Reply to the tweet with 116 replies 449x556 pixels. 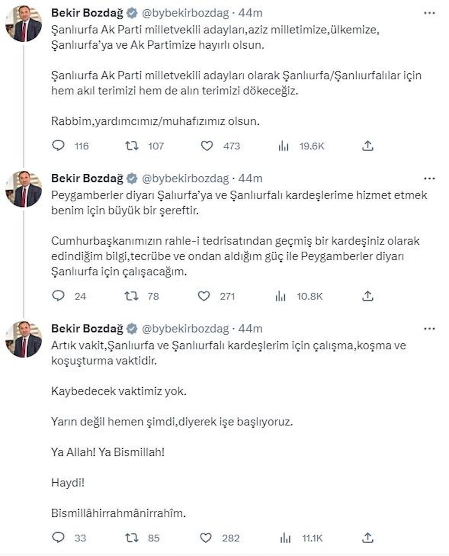[58, 146]
